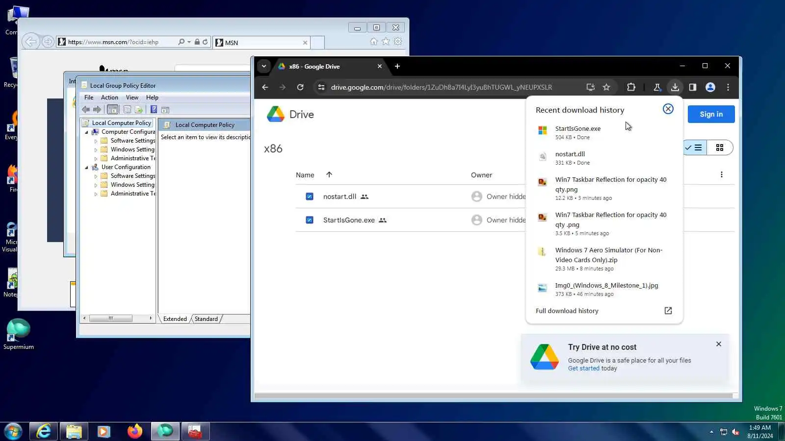This screenshot has width=785, height=441.
Task: Open View menu in Group Policy Editor
Action: (x=132, y=98)
